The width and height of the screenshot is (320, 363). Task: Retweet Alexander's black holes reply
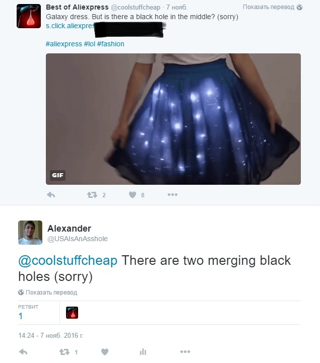tap(65, 352)
